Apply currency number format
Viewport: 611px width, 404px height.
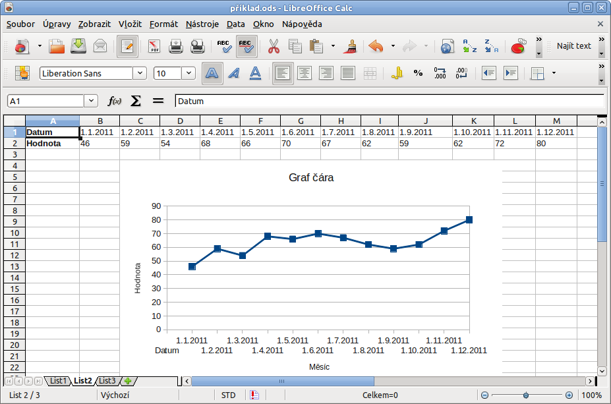pos(397,73)
